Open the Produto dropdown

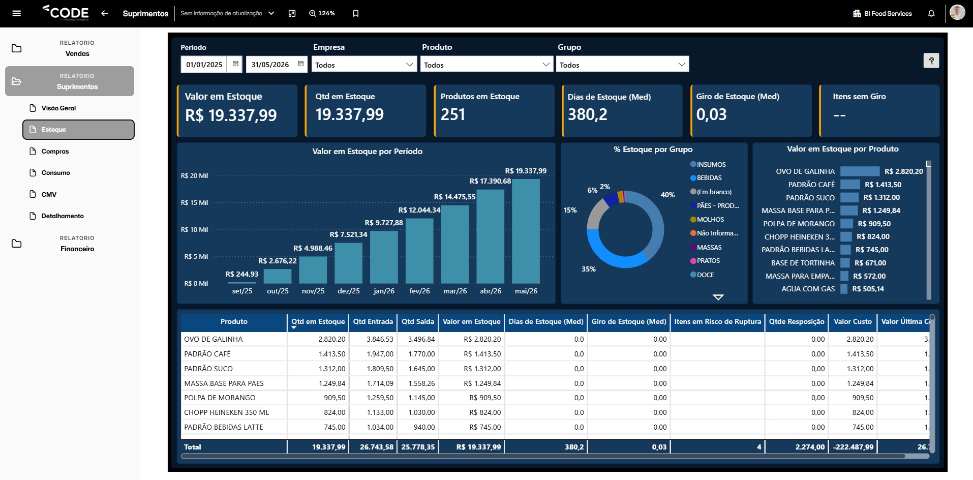[x=486, y=65]
